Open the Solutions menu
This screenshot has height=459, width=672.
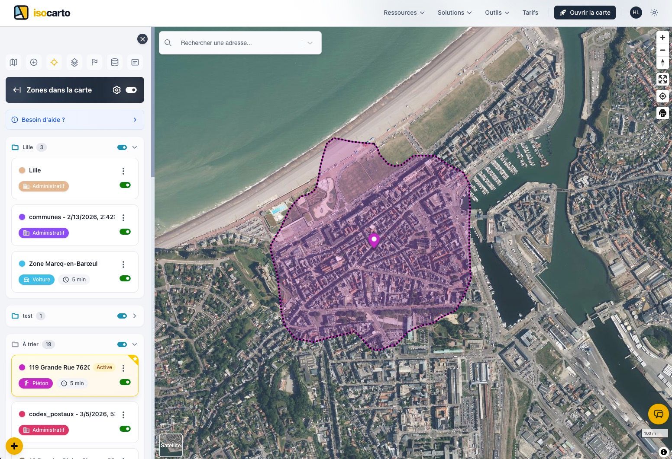(454, 13)
